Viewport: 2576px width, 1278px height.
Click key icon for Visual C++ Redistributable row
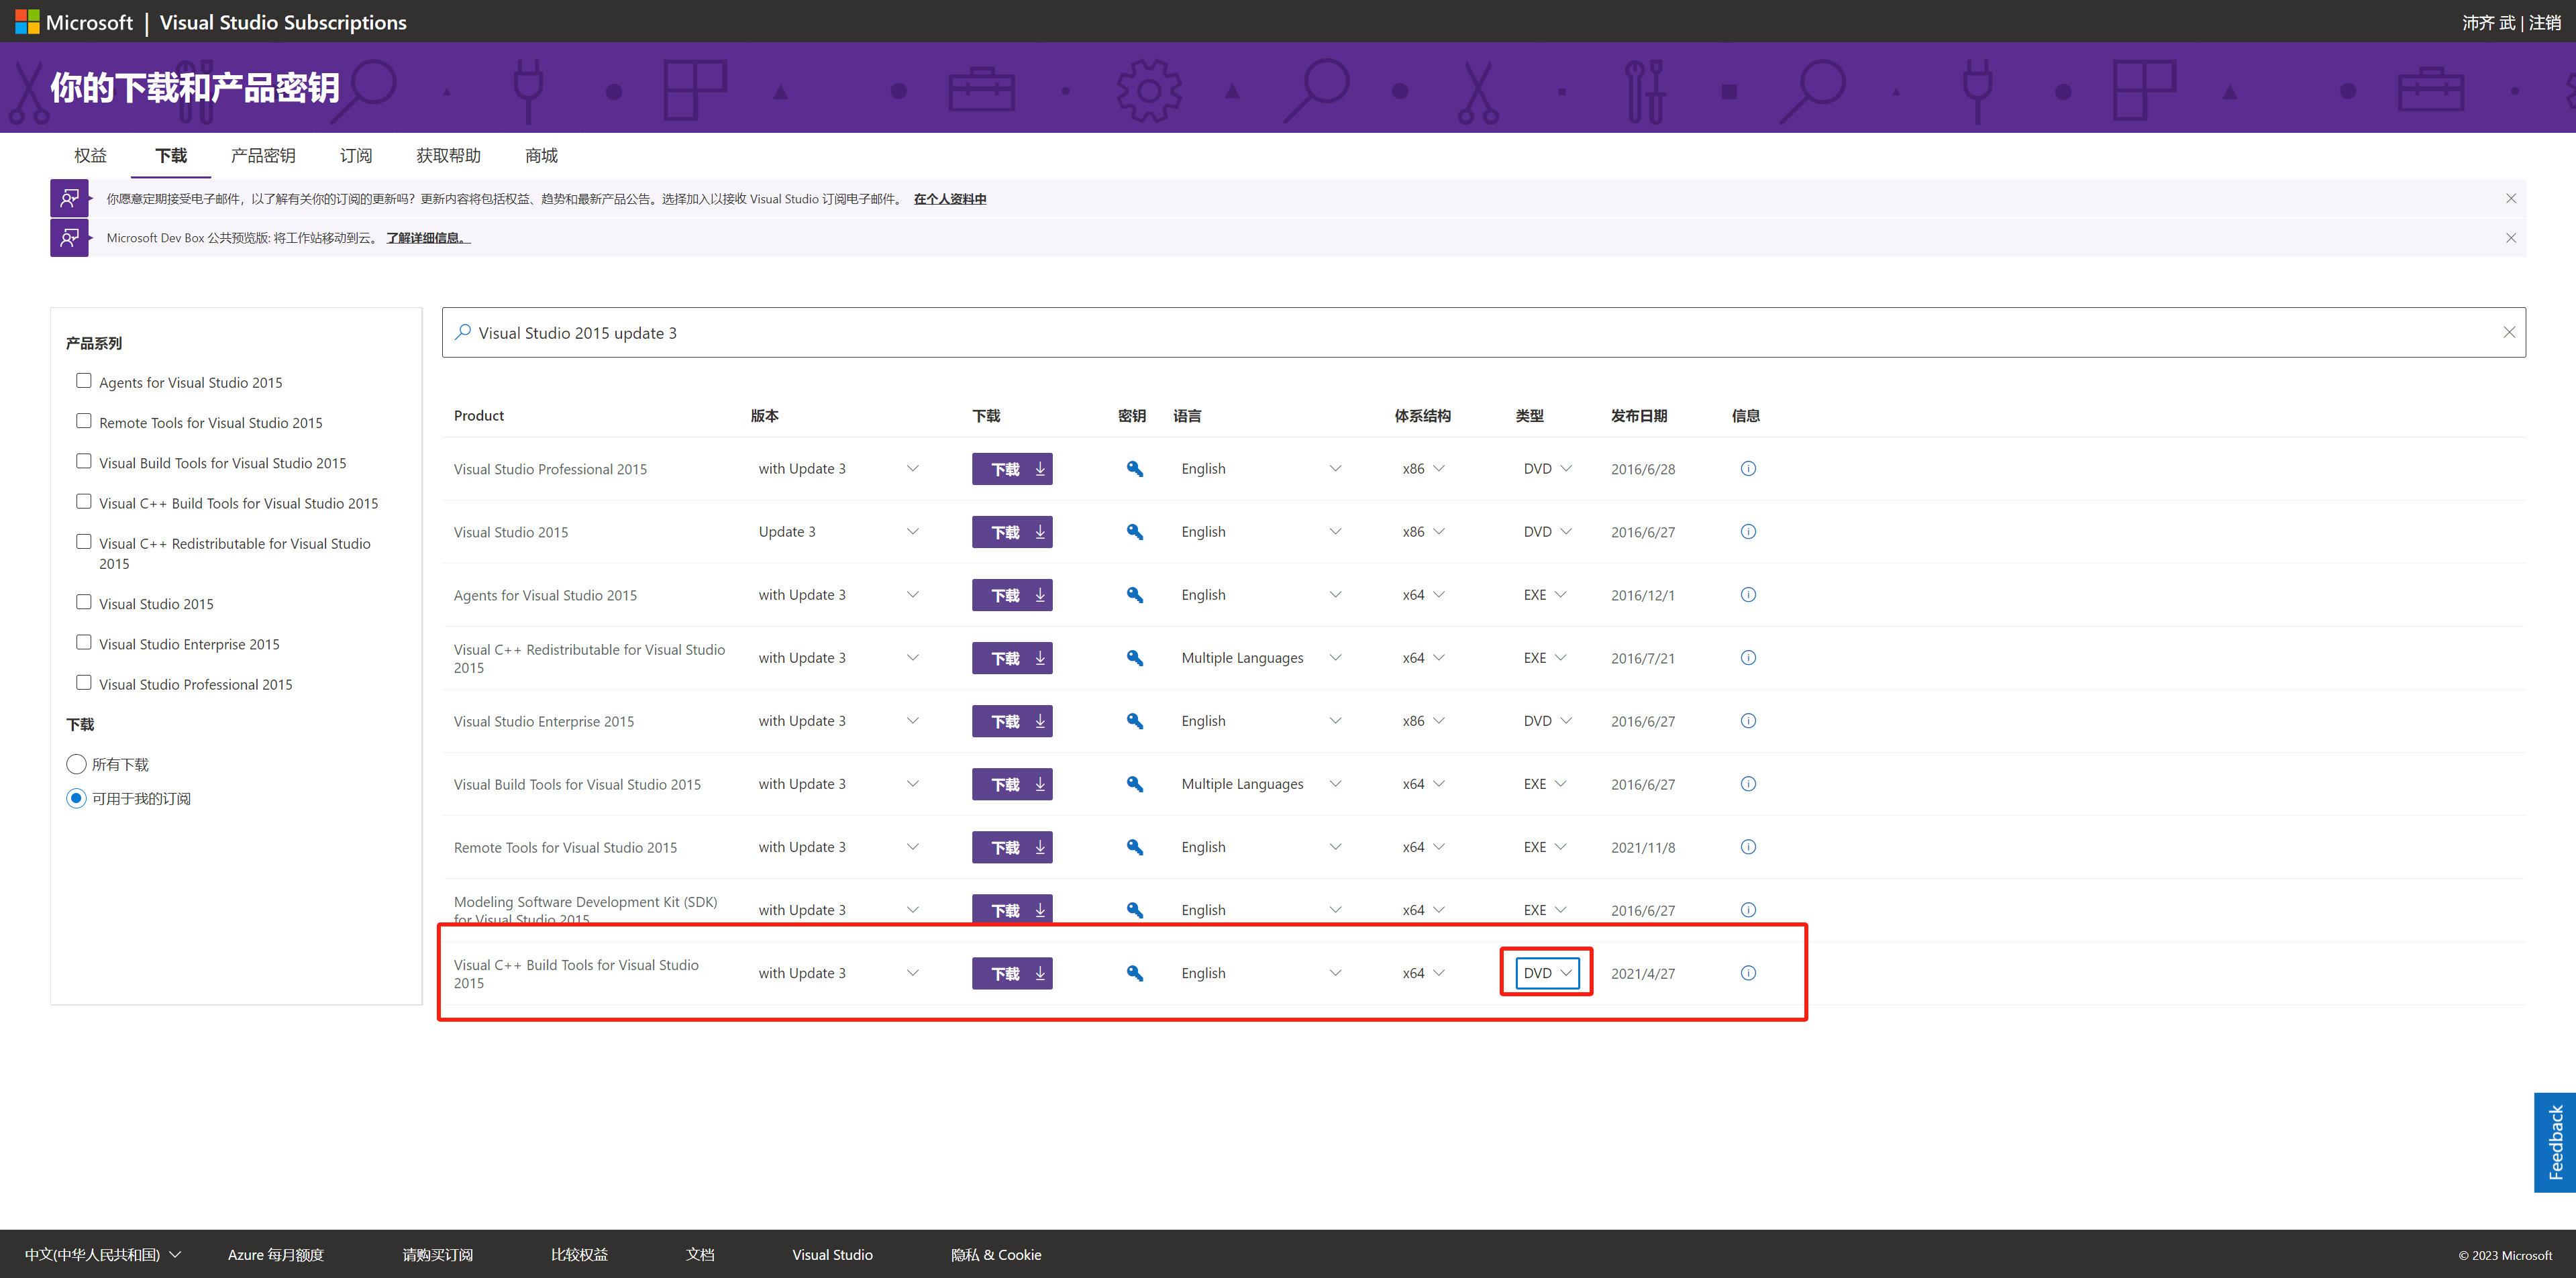pyautogui.click(x=1134, y=658)
